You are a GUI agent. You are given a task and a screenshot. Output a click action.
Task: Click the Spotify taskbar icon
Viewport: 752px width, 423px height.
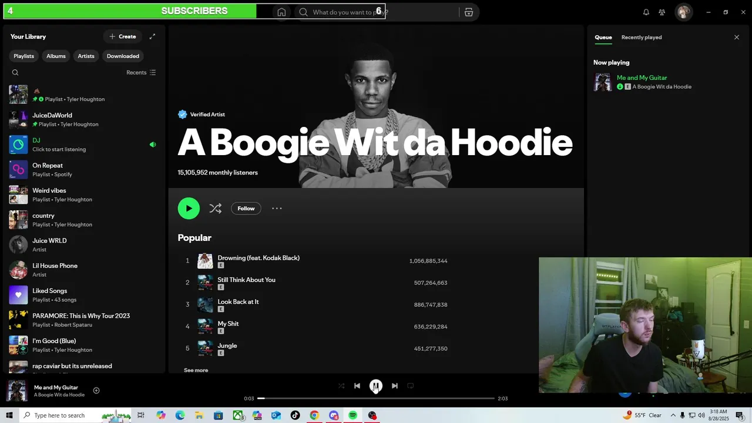point(352,415)
